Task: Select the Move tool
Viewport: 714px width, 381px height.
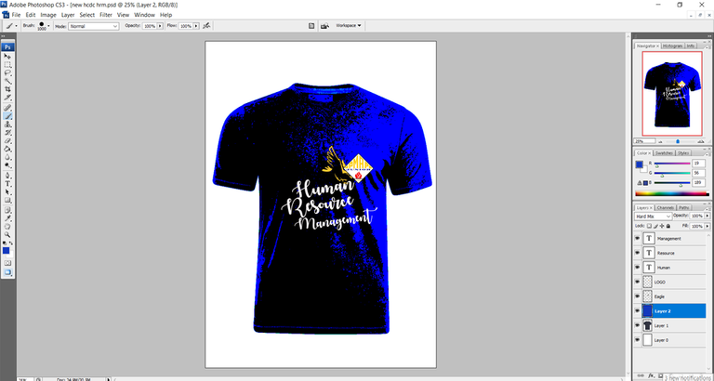Action: pyautogui.click(x=7, y=56)
